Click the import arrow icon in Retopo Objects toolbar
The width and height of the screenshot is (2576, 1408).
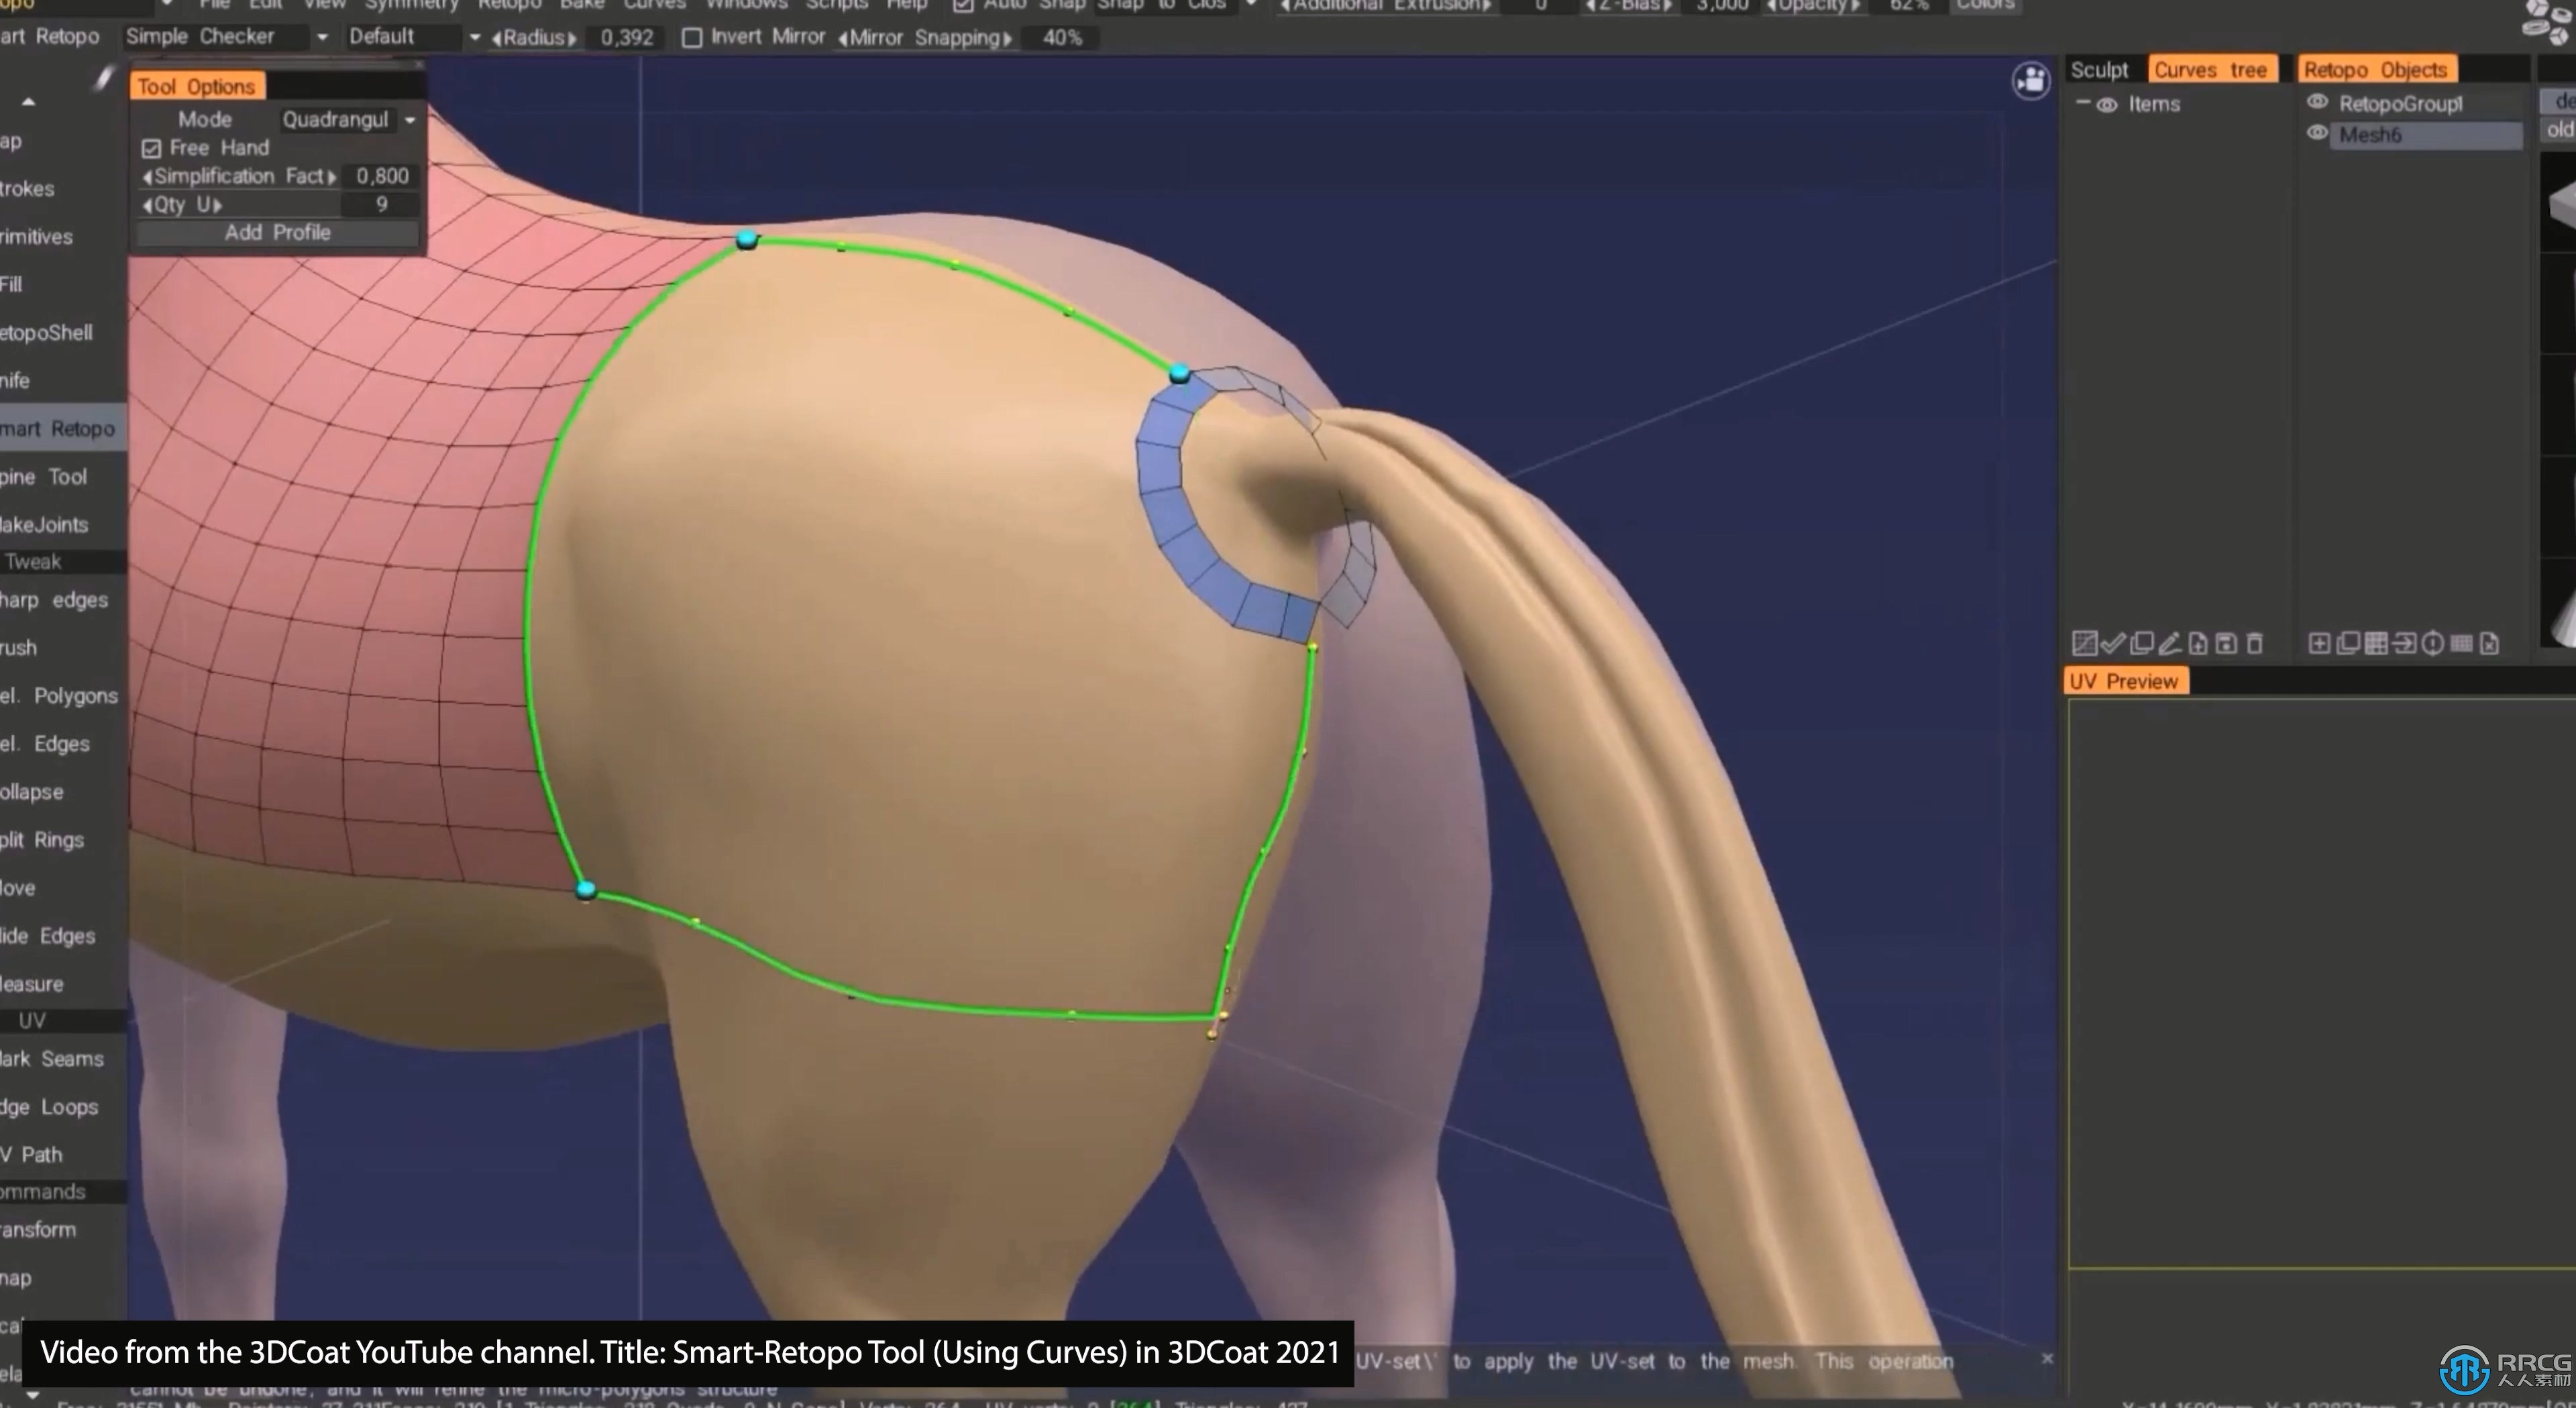2404,644
